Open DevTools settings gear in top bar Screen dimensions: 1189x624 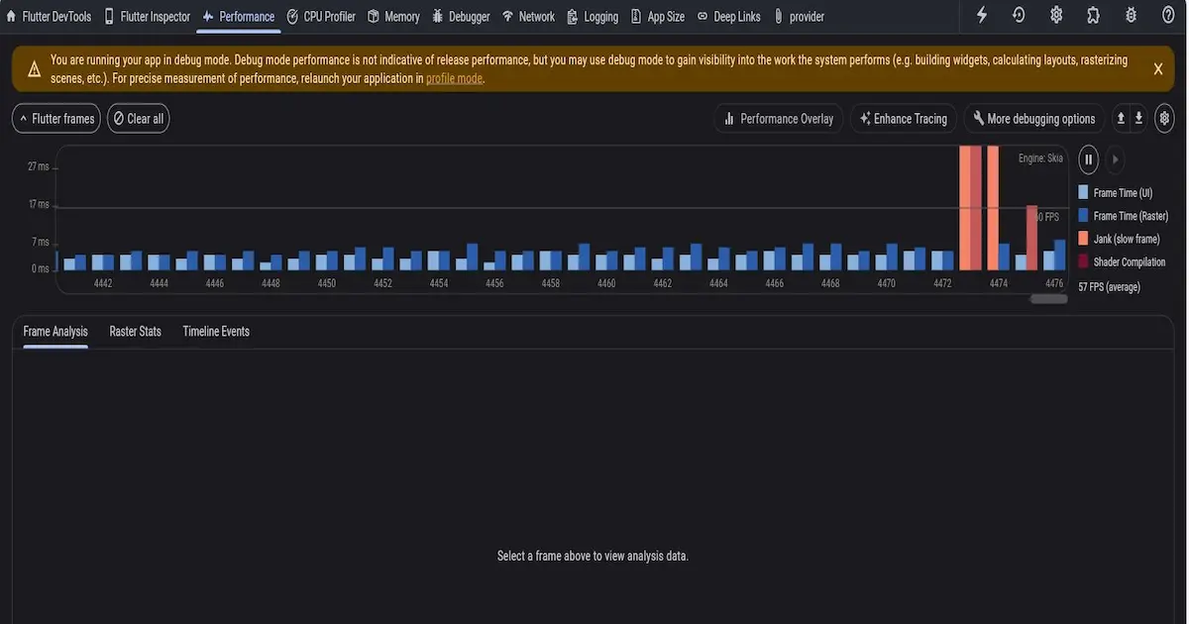[x=1056, y=16]
